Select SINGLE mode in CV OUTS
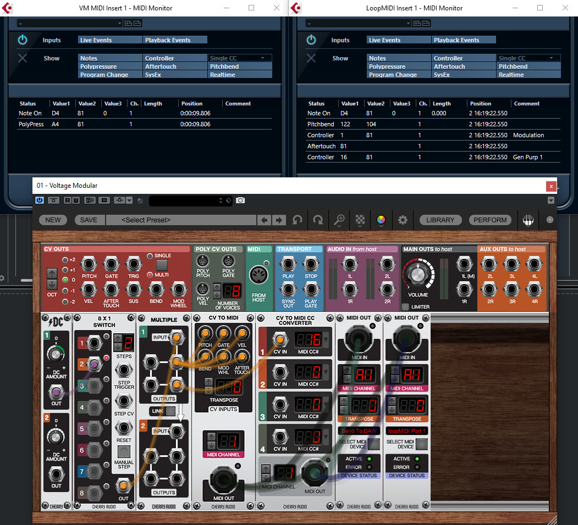 pyautogui.click(x=150, y=256)
